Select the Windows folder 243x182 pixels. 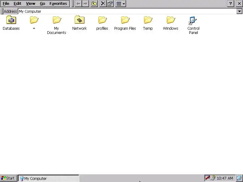[x=171, y=23]
